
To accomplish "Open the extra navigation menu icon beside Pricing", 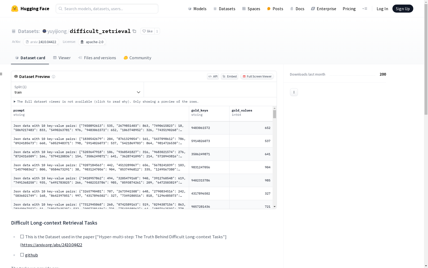I will point(365,9).
